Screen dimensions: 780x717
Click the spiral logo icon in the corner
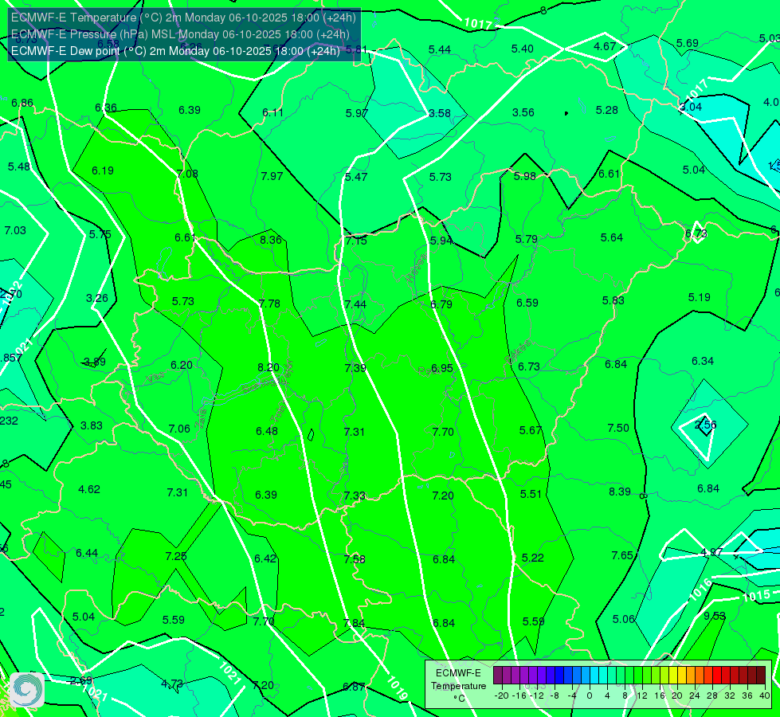[x=27, y=690]
